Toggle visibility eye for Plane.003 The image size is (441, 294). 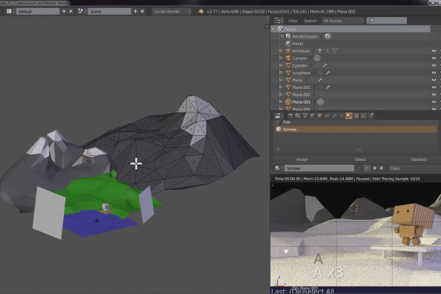click(x=434, y=102)
